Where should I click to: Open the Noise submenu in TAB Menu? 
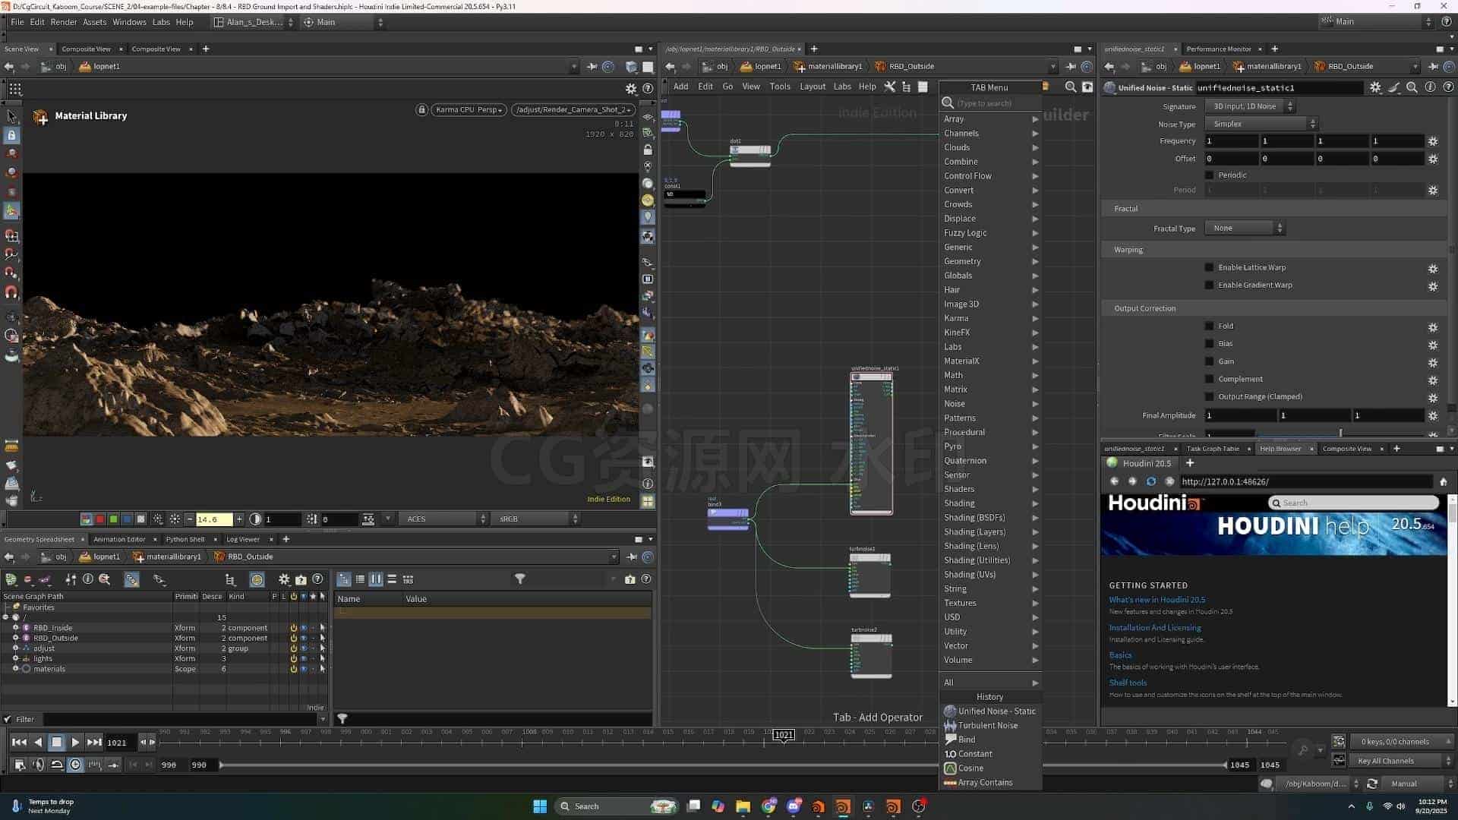coord(990,404)
